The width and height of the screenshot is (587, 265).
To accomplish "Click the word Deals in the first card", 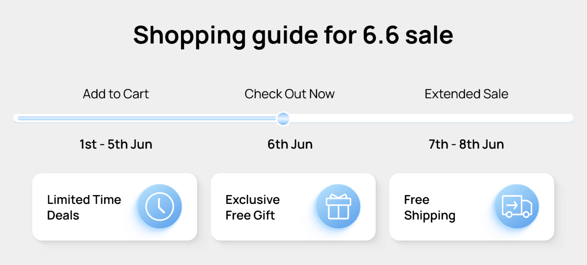I will (x=63, y=215).
